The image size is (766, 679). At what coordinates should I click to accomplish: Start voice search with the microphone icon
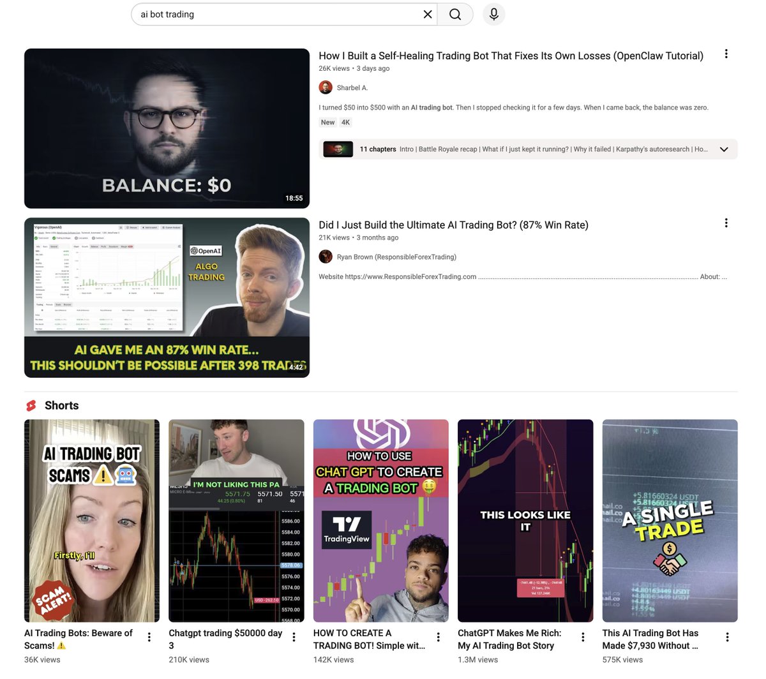point(493,14)
